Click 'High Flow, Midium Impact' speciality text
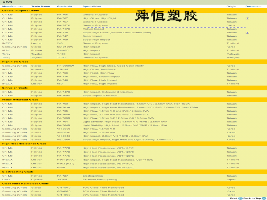This screenshot has height=200, width=267. click(x=101, y=77)
